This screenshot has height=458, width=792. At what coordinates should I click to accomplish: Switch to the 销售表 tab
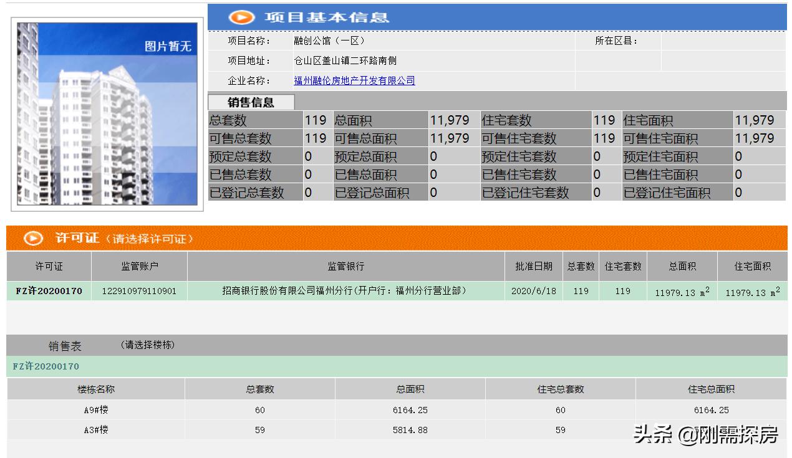[66, 347]
